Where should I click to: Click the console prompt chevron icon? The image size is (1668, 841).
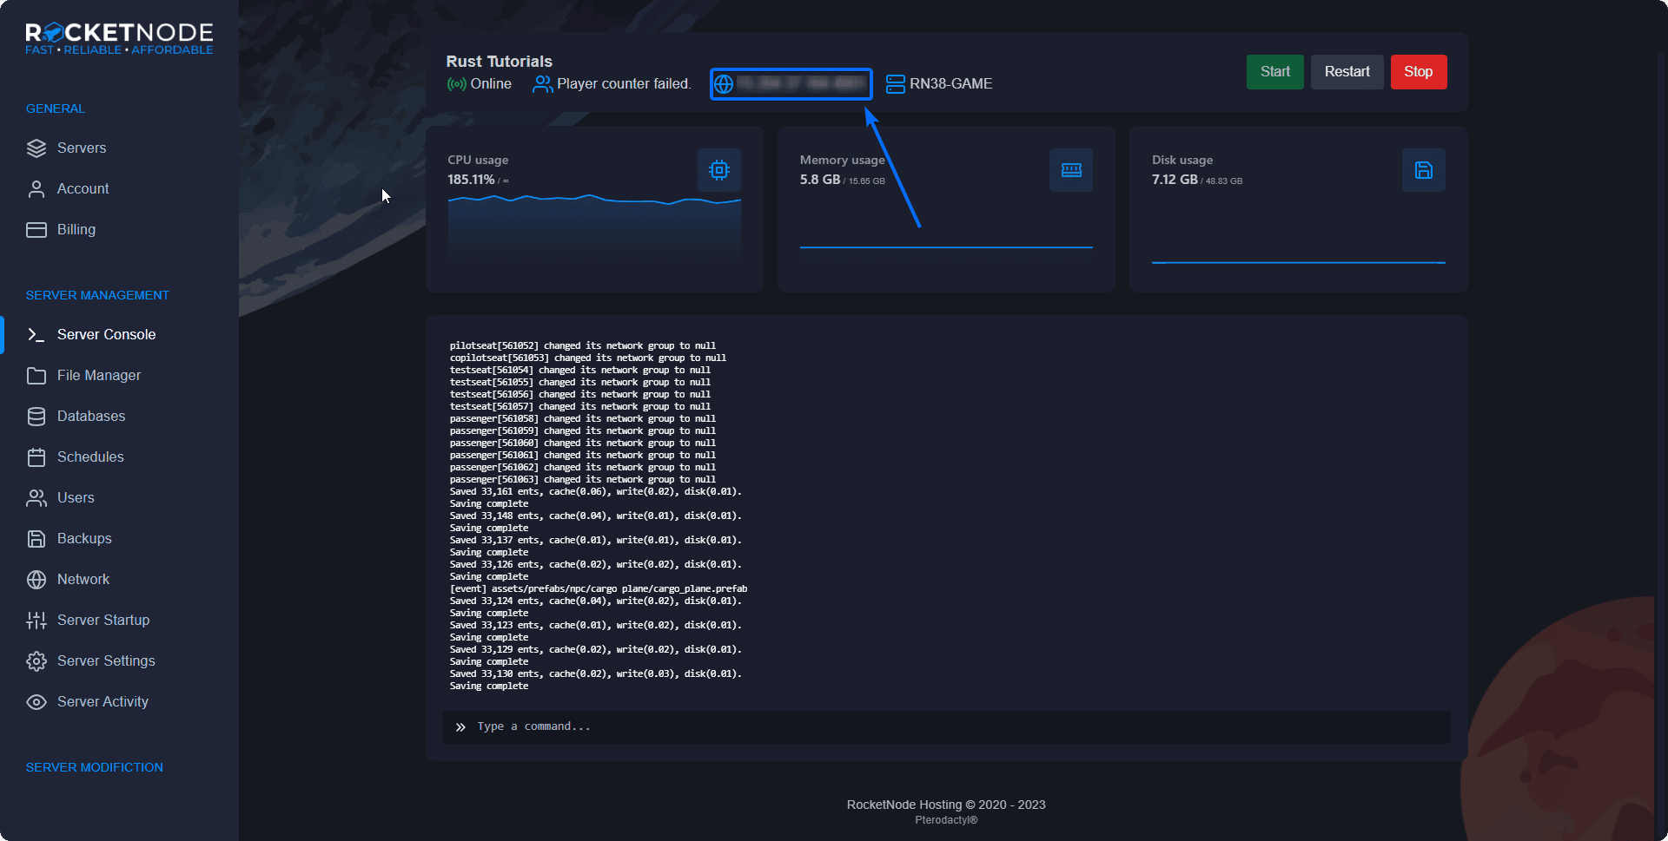click(460, 727)
